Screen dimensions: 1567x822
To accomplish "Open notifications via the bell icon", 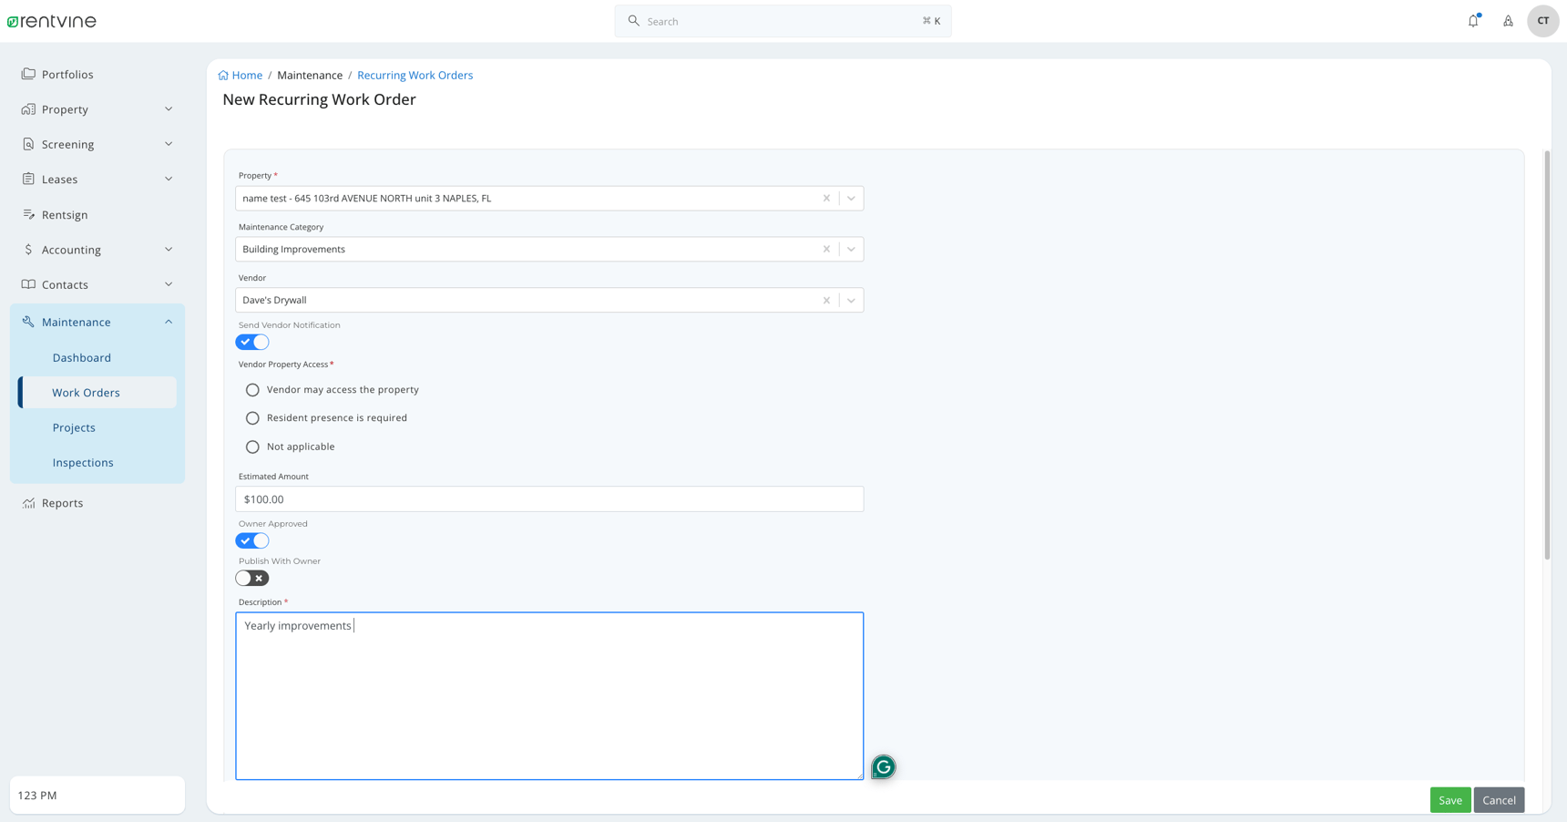I will coord(1473,20).
